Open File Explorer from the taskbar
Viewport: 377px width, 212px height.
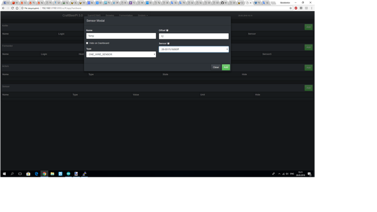point(52,174)
